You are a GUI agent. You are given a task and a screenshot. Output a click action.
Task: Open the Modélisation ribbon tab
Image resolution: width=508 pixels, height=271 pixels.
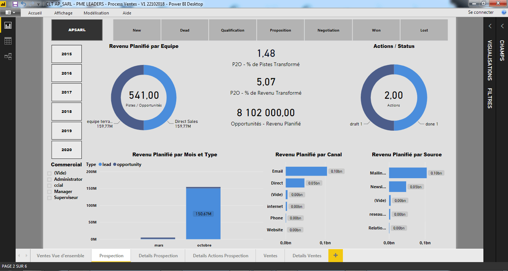tap(96, 13)
